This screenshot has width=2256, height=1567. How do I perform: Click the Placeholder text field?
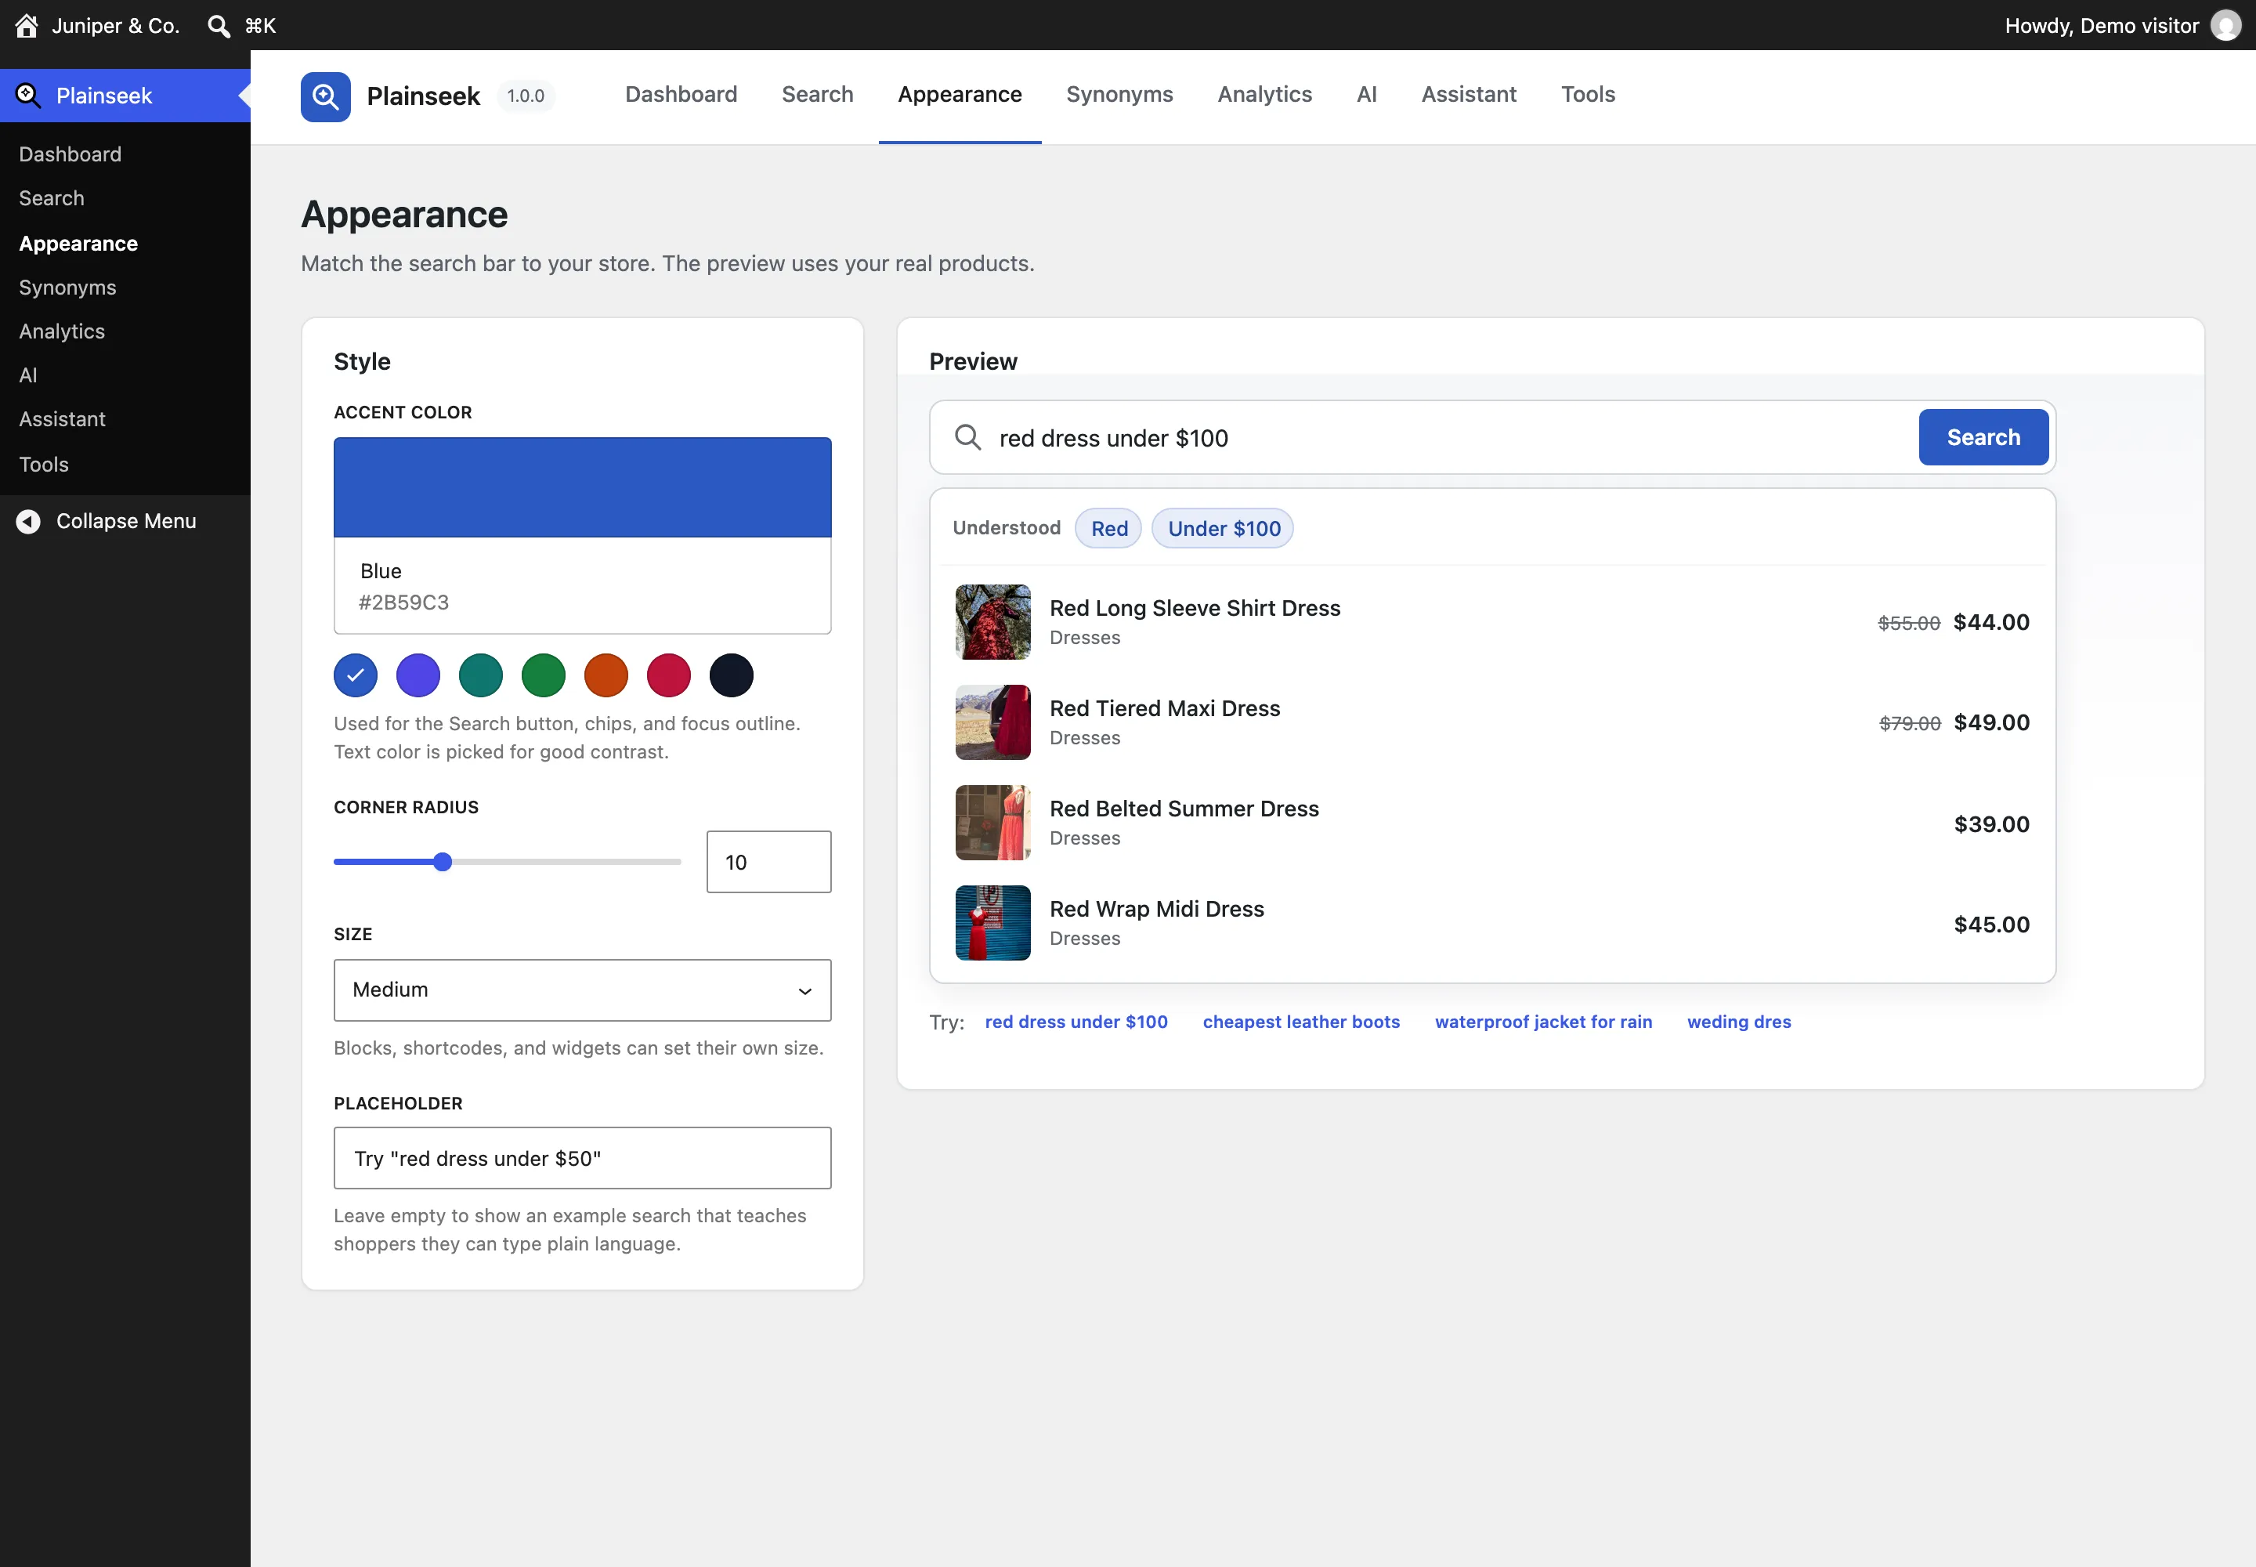(582, 1157)
